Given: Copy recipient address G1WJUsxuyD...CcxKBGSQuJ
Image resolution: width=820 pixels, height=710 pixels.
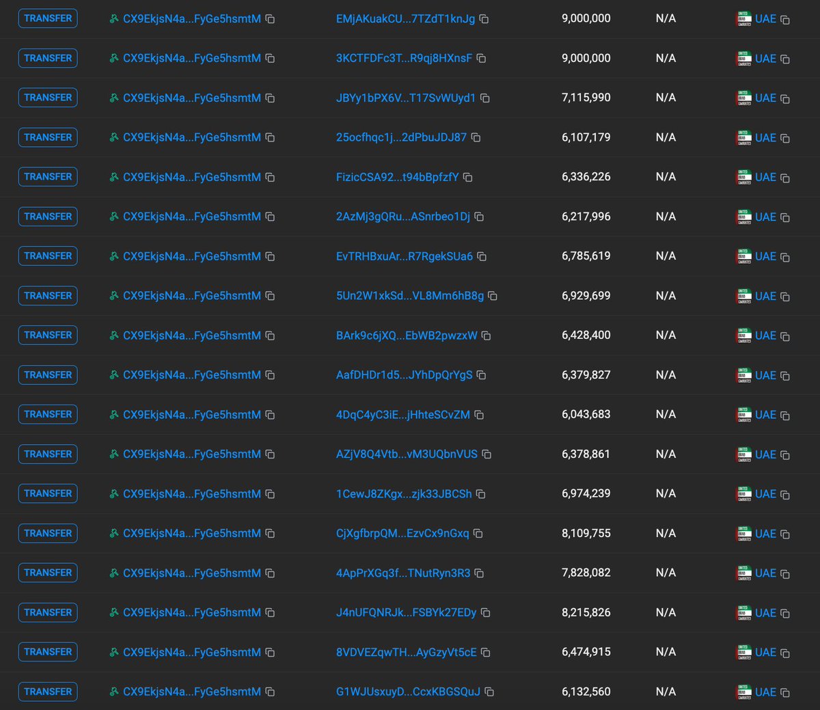Looking at the screenshot, I should click(489, 692).
